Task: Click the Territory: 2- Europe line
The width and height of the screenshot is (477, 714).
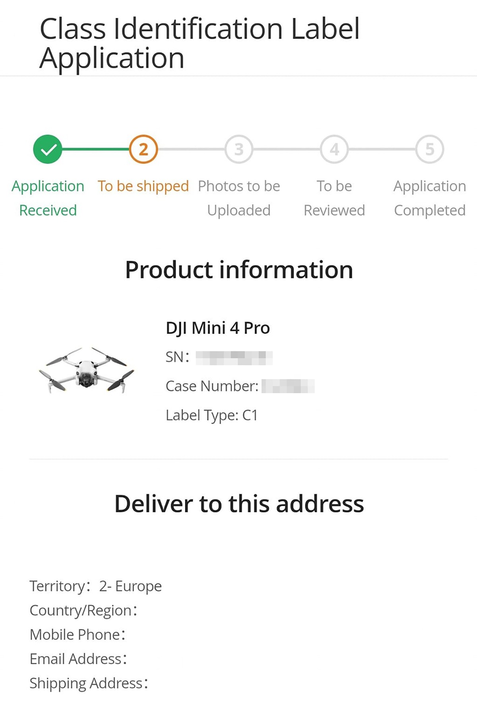Action: pos(96,586)
